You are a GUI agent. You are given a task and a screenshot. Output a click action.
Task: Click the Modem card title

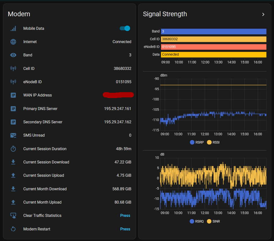tap(19, 14)
